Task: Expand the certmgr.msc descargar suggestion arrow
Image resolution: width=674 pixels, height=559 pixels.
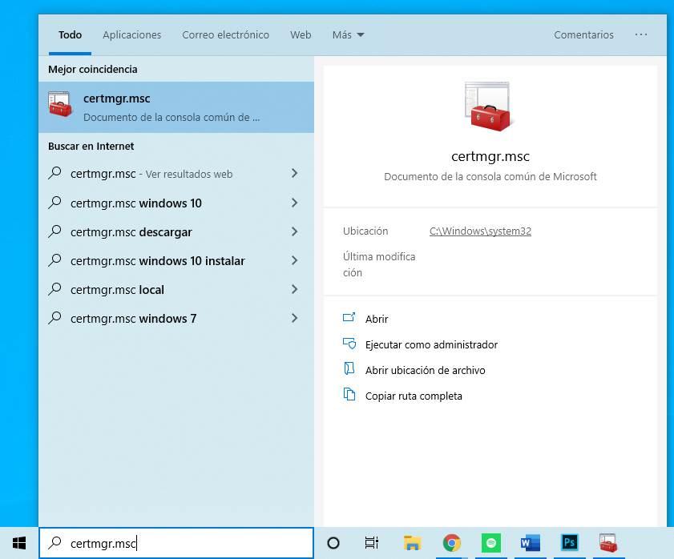Action: (294, 231)
